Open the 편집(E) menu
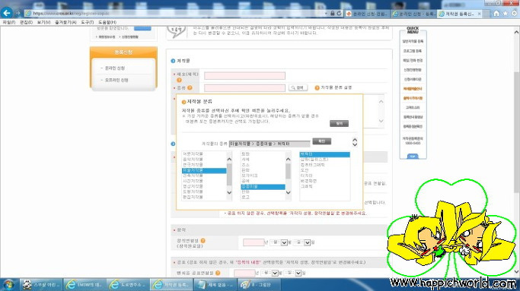 (26, 22)
